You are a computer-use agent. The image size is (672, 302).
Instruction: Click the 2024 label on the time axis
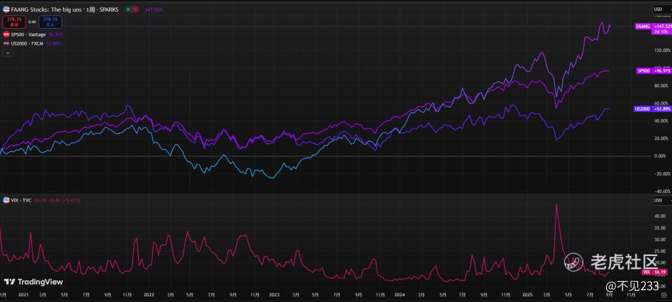[399, 295]
